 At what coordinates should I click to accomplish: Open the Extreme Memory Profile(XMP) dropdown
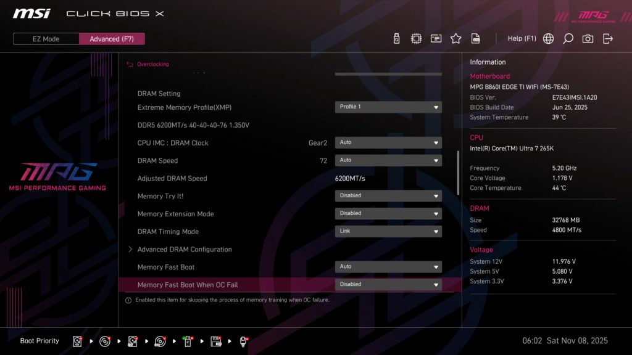[x=388, y=107]
